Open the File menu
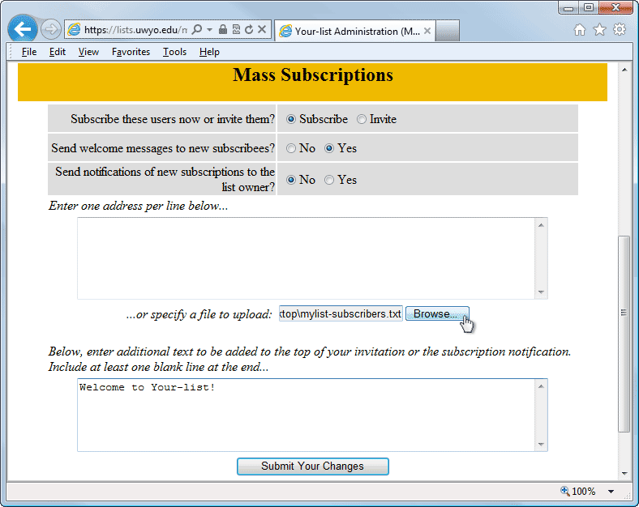 click(29, 52)
